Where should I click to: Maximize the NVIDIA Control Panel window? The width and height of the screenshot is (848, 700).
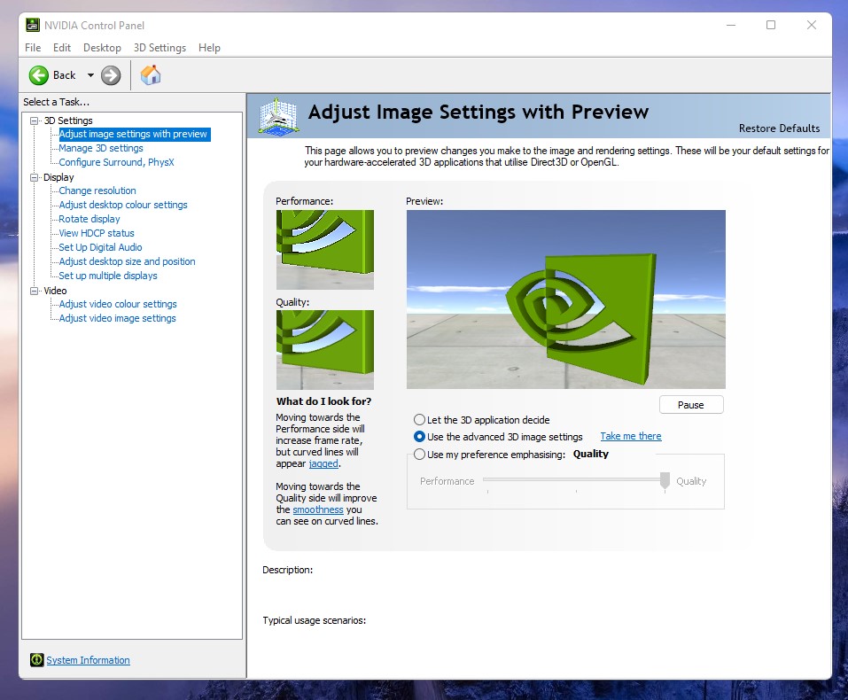[x=771, y=25]
